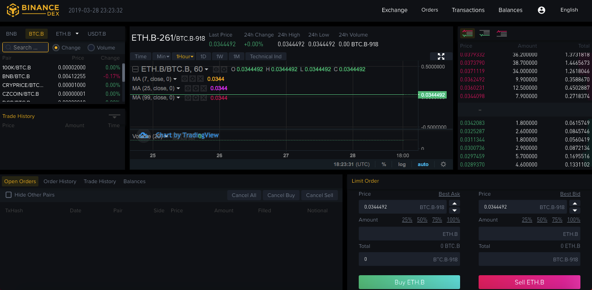Show buy orders only in order book
Image resolution: width=592 pixels, height=290 pixels.
pyautogui.click(x=485, y=33)
